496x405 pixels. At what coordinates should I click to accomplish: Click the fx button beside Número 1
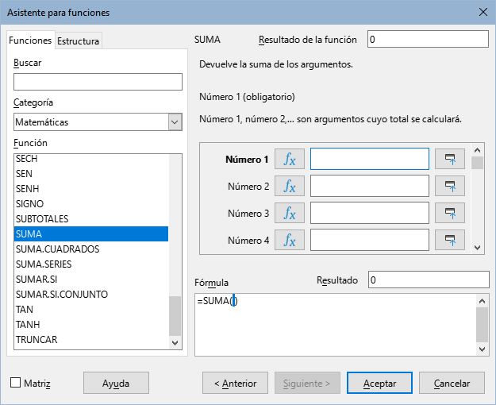tap(290, 160)
